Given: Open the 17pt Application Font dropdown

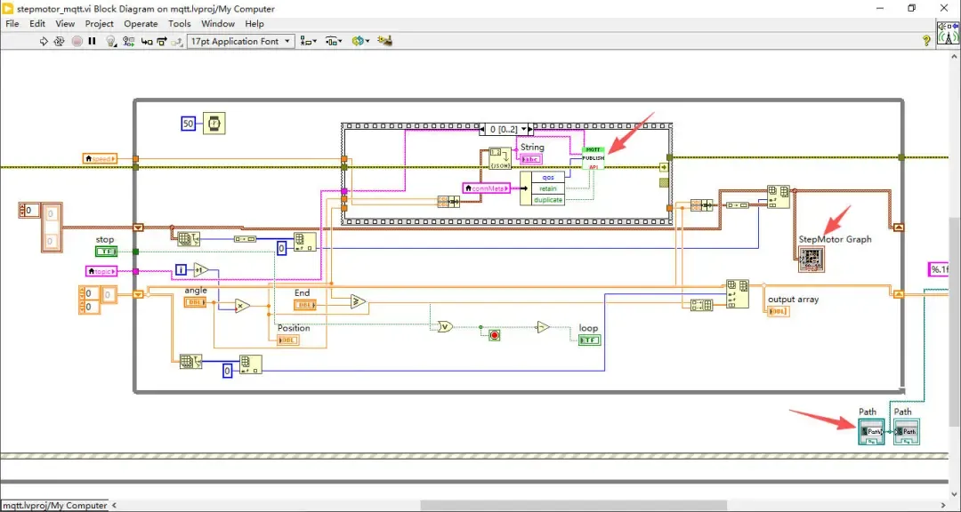Looking at the screenshot, I should tap(241, 41).
